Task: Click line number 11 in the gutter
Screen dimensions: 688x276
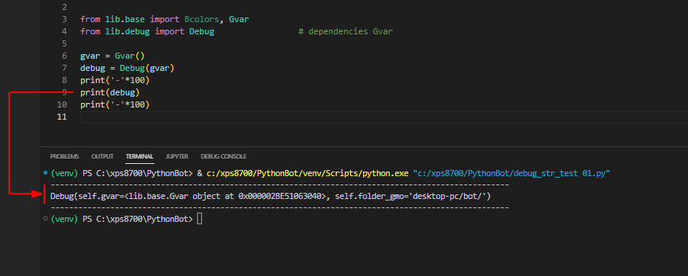Action: coord(62,117)
